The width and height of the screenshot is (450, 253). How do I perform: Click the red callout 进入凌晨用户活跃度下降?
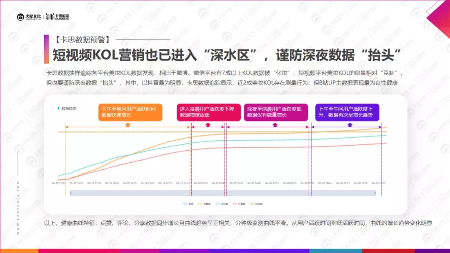tap(209, 112)
